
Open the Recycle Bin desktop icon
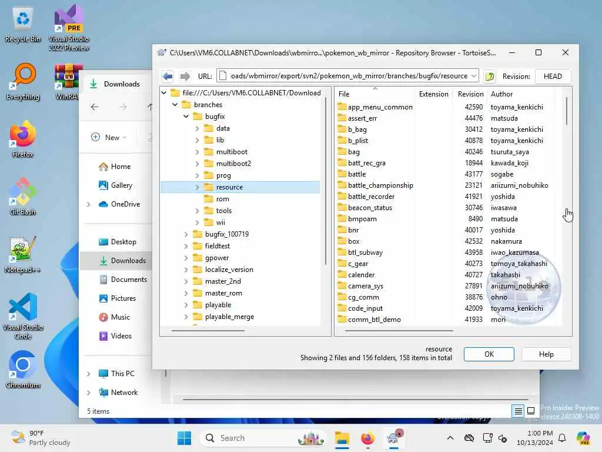point(23,25)
